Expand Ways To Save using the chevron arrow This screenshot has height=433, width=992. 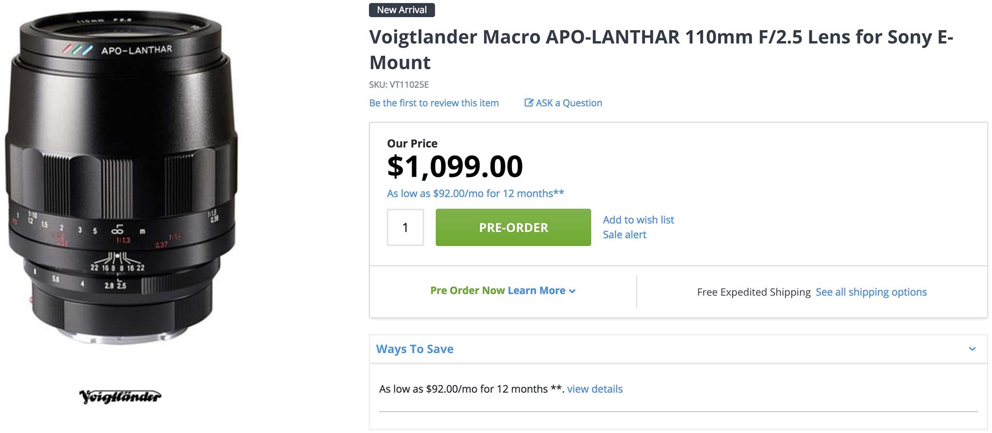click(x=972, y=349)
